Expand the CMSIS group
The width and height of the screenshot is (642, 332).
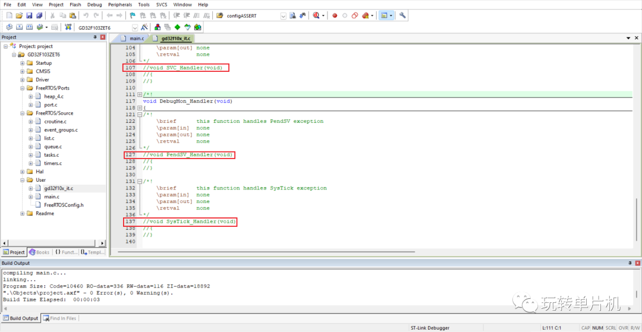tap(23, 71)
